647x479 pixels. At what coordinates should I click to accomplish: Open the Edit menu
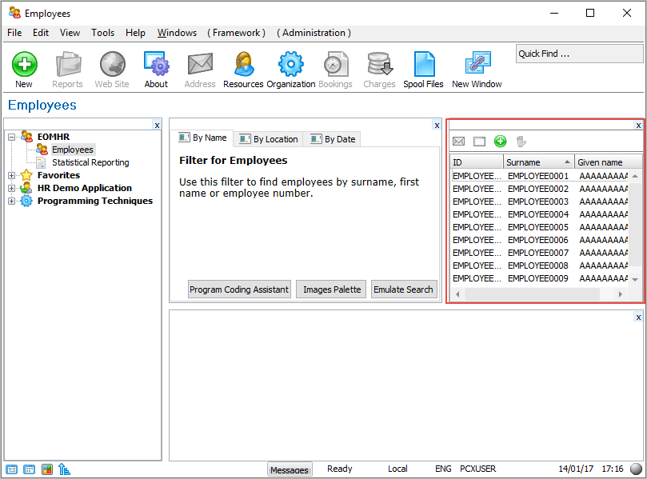41,33
